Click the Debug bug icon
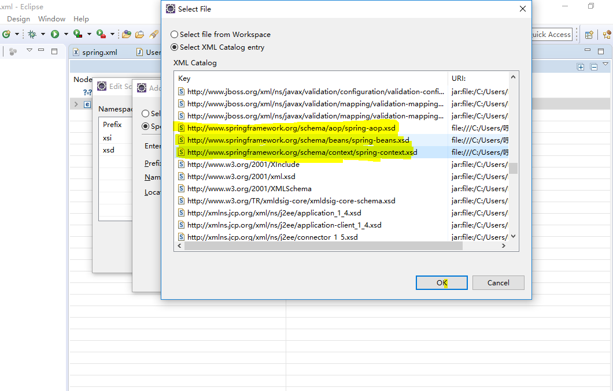 click(x=32, y=35)
